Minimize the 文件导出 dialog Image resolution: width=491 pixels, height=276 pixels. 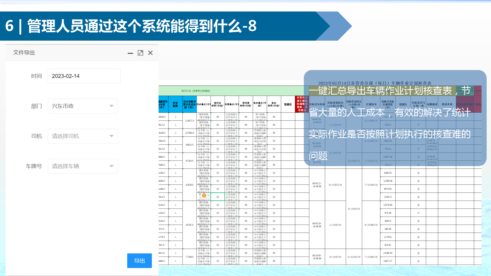(130, 53)
